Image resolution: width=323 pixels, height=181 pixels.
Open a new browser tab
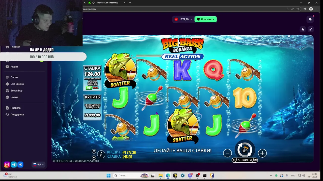point(130,3)
